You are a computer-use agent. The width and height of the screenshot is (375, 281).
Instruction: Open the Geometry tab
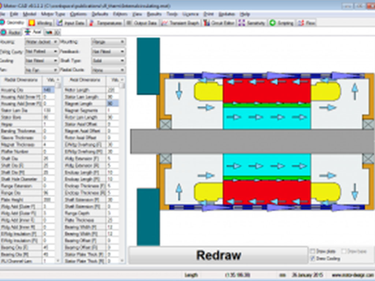point(13,23)
